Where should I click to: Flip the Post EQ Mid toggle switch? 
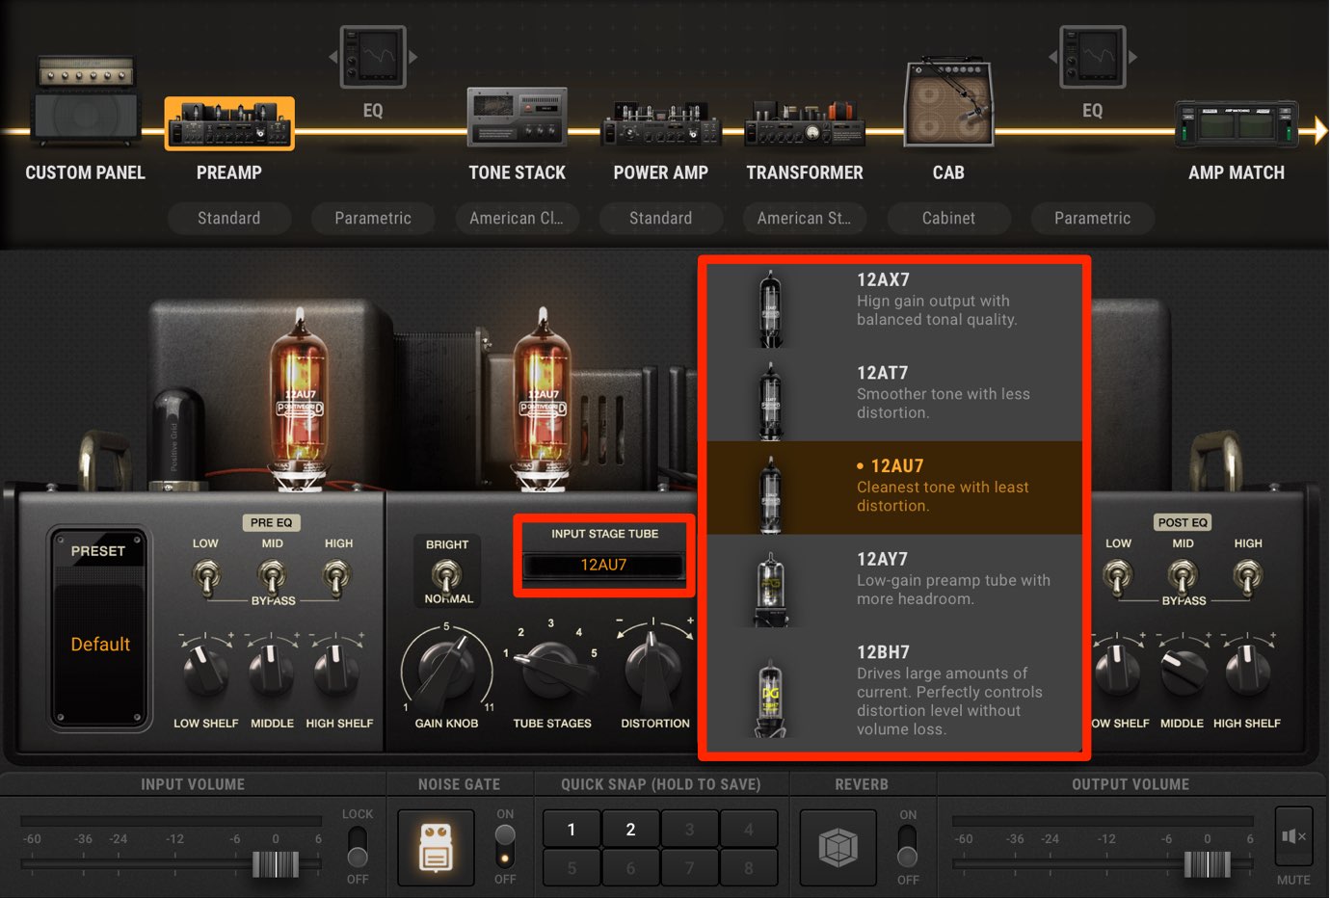coord(1184,576)
